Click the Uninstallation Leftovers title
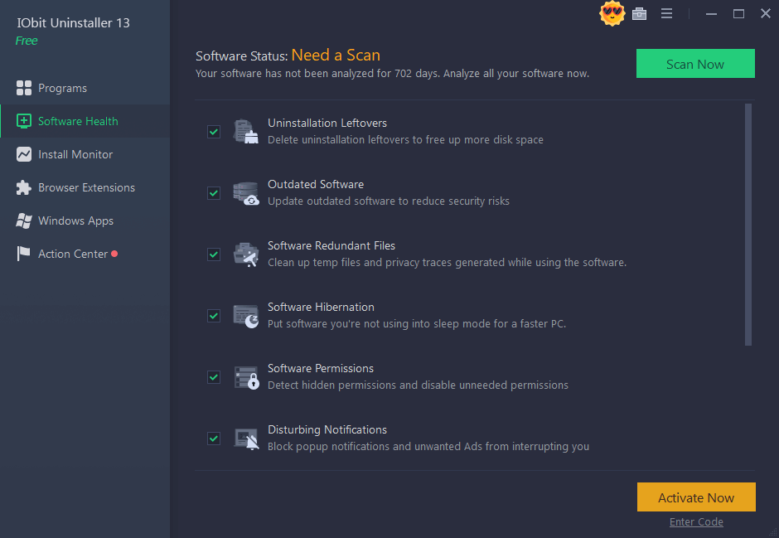The image size is (779, 538). pos(327,124)
